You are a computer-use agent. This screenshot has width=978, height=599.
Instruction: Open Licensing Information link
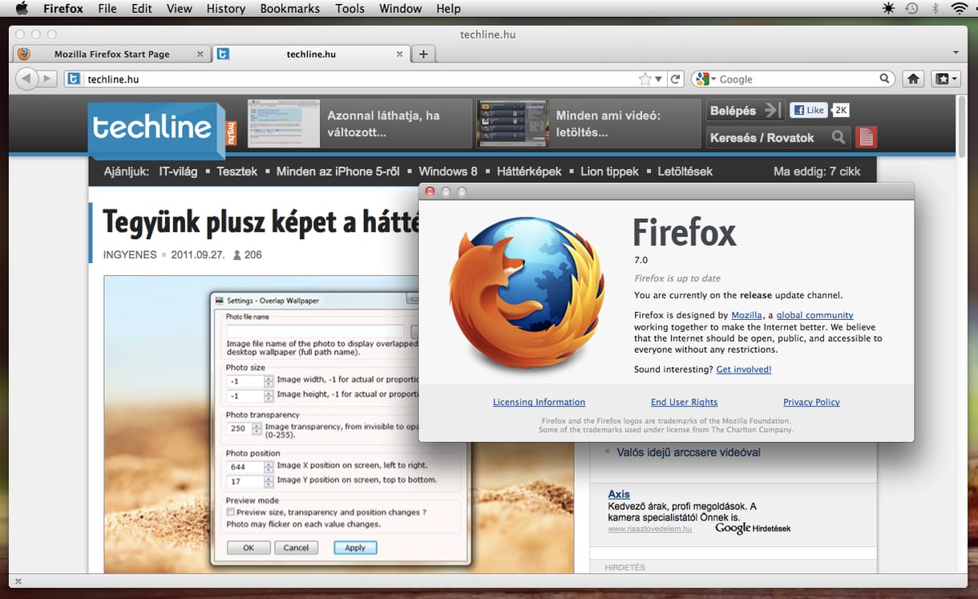tap(539, 402)
